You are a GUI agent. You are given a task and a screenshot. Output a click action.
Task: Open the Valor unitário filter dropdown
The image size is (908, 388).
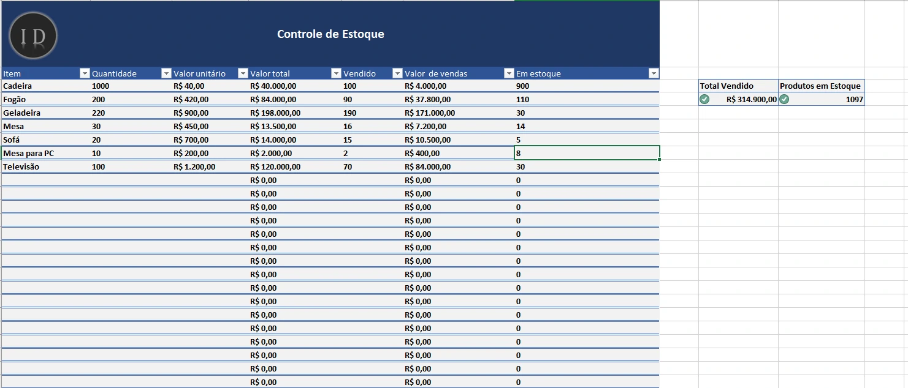pyautogui.click(x=242, y=73)
